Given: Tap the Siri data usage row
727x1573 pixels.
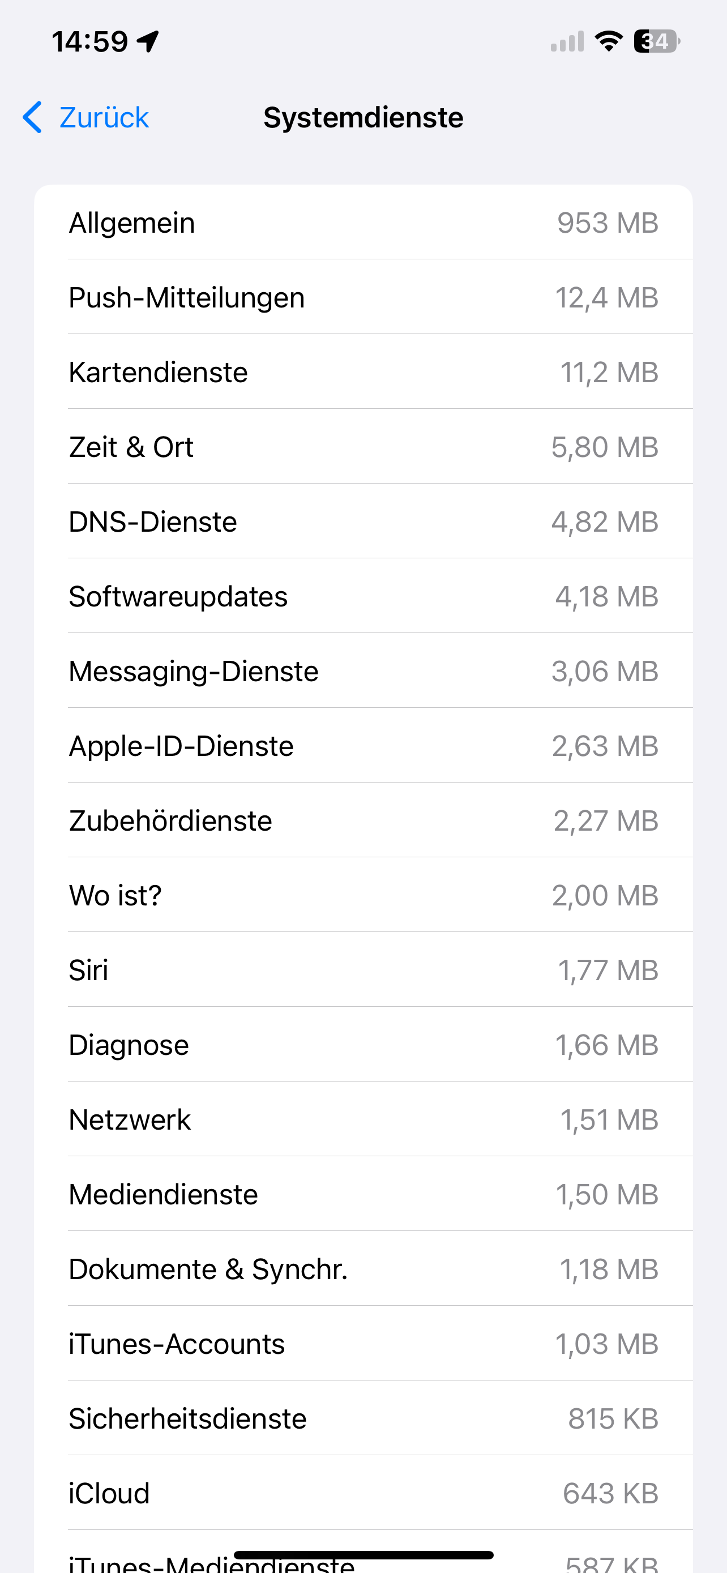Looking at the screenshot, I should pos(363,971).
